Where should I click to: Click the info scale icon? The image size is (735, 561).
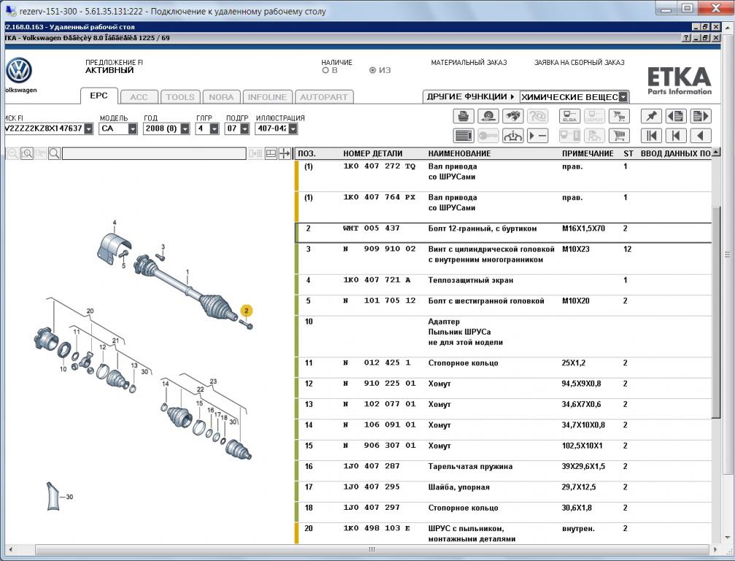point(513,136)
